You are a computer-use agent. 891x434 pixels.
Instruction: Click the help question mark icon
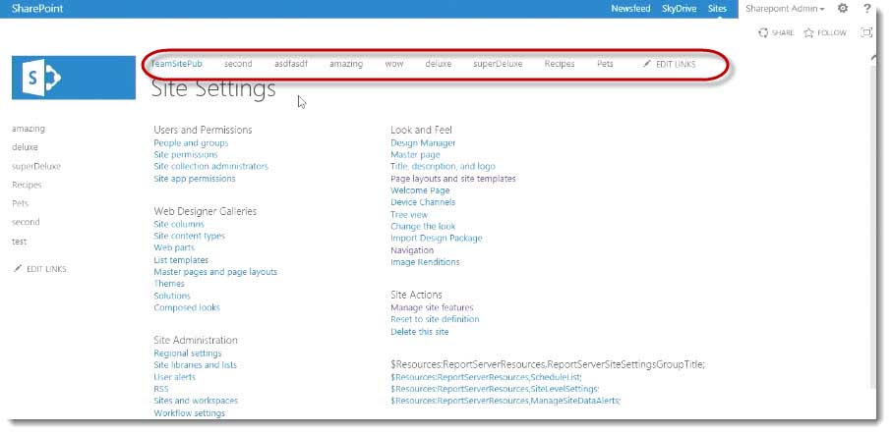pos(867,9)
